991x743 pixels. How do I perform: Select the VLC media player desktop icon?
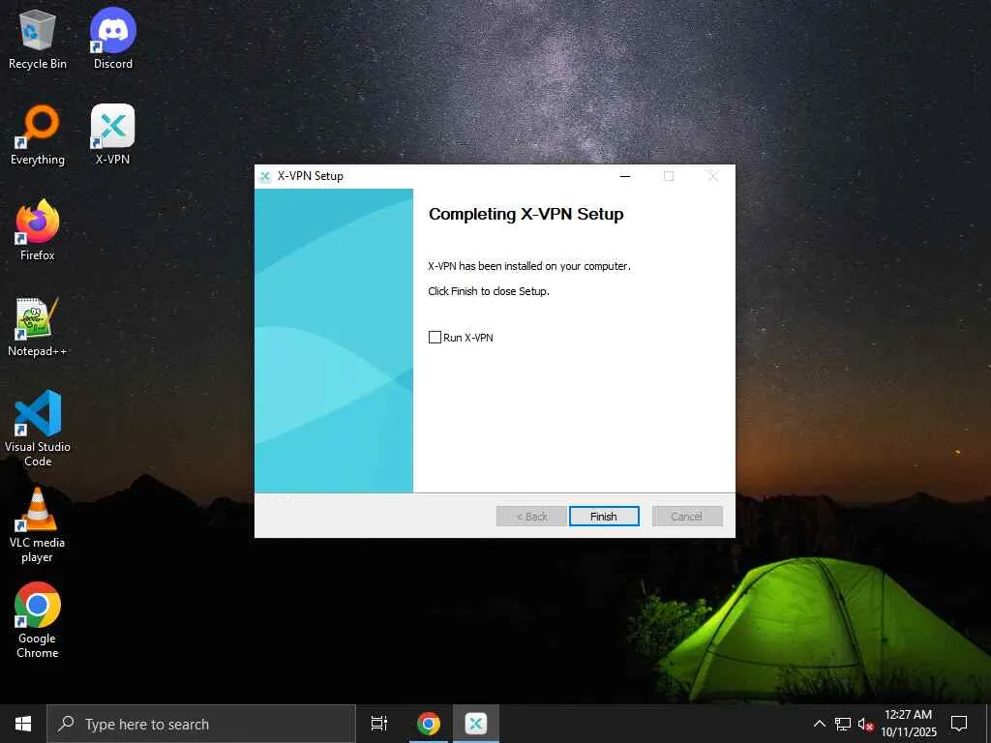click(38, 525)
